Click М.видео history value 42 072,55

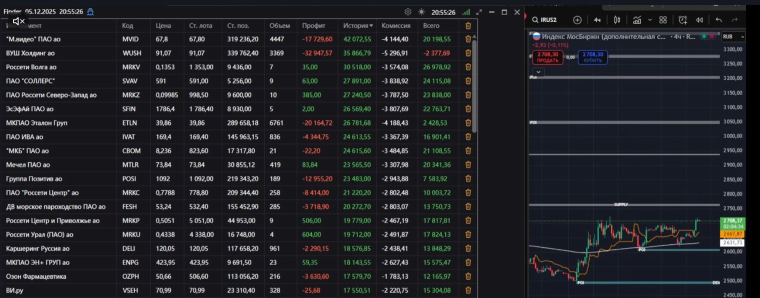click(357, 39)
